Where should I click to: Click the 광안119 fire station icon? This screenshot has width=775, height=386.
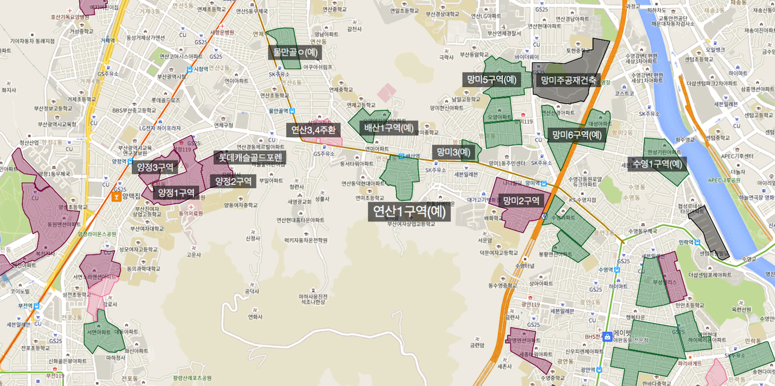(x=530, y=298)
